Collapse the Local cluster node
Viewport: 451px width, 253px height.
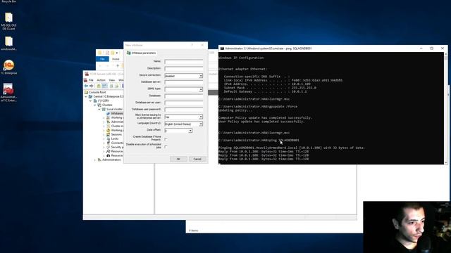(x=99, y=110)
